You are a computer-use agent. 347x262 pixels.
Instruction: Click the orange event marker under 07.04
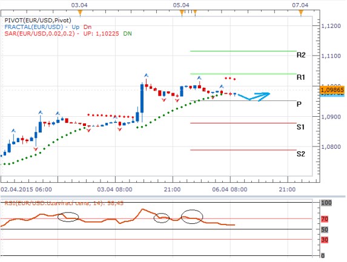pyautogui.click(x=301, y=13)
